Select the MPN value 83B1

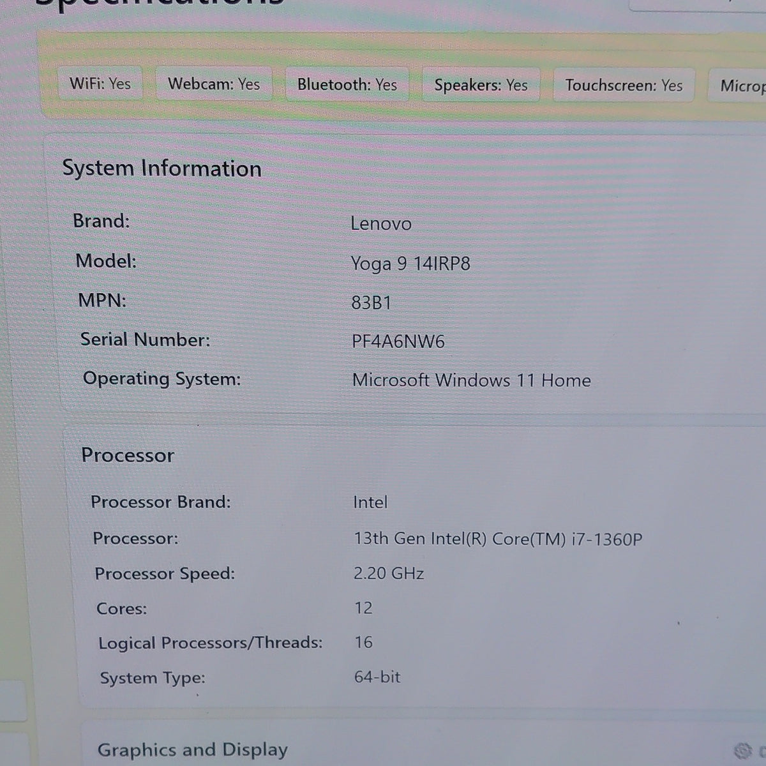coord(371,303)
